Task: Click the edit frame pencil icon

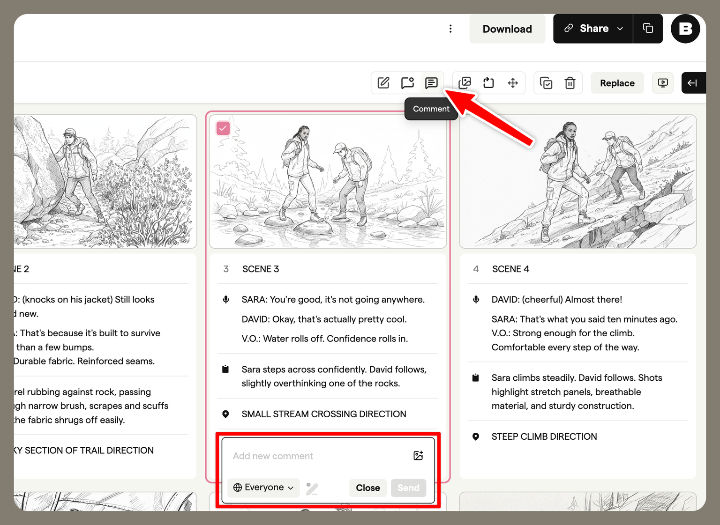Action: (x=383, y=83)
